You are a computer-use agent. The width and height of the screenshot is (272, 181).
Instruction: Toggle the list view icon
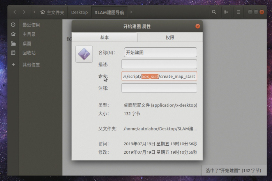[226, 12]
